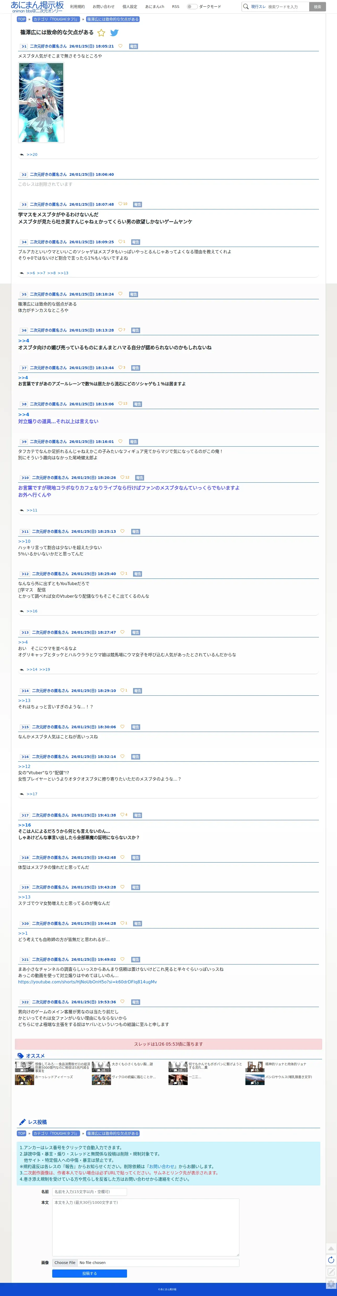The image size is (337, 1296).
Task: Open the YouTube shorts link in post 21
Action: (x=87, y=982)
